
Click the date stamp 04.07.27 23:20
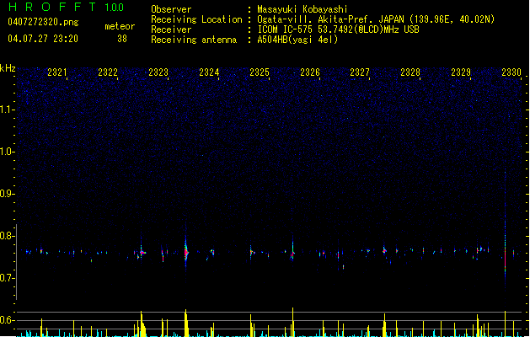pos(43,39)
